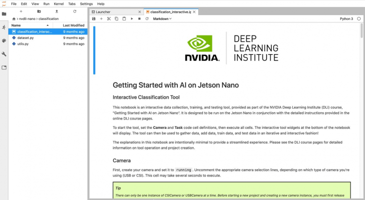Open the cell type Markdown dropdown
Viewport: 365px width, 200px height.
162,19
